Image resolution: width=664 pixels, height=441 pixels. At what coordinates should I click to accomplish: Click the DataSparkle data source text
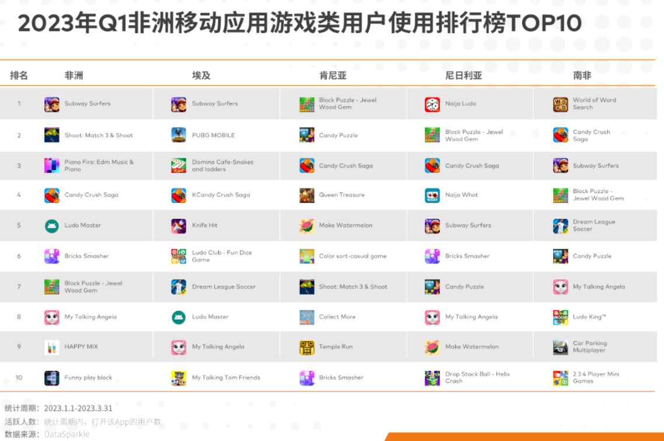[x=67, y=434]
